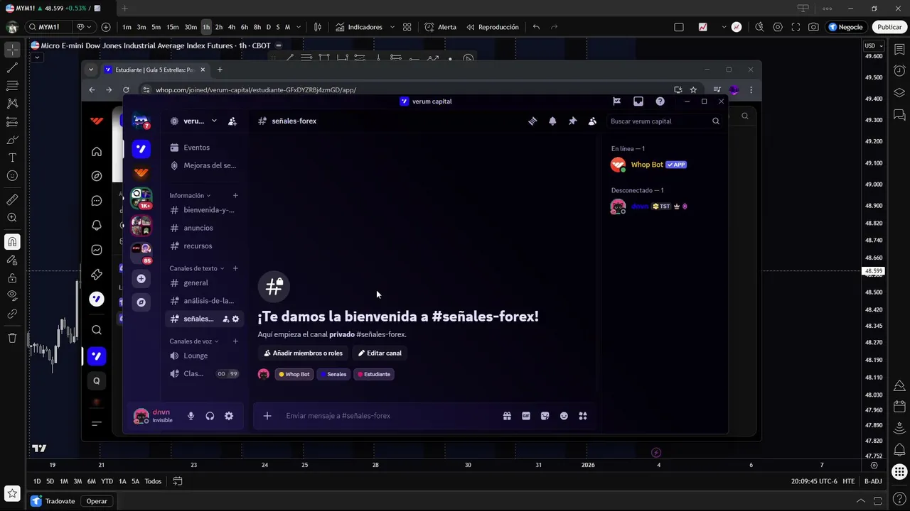Open notification settings bell in Discord header
Screen dimensions: 910x511
click(x=552, y=121)
